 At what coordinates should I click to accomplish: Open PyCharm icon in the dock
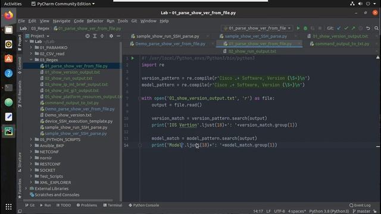click(8, 131)
